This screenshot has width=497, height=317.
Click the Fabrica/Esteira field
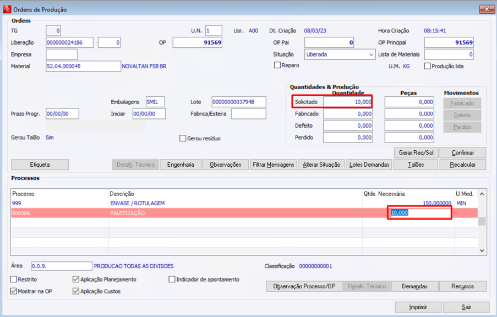(x=249, y=114)
